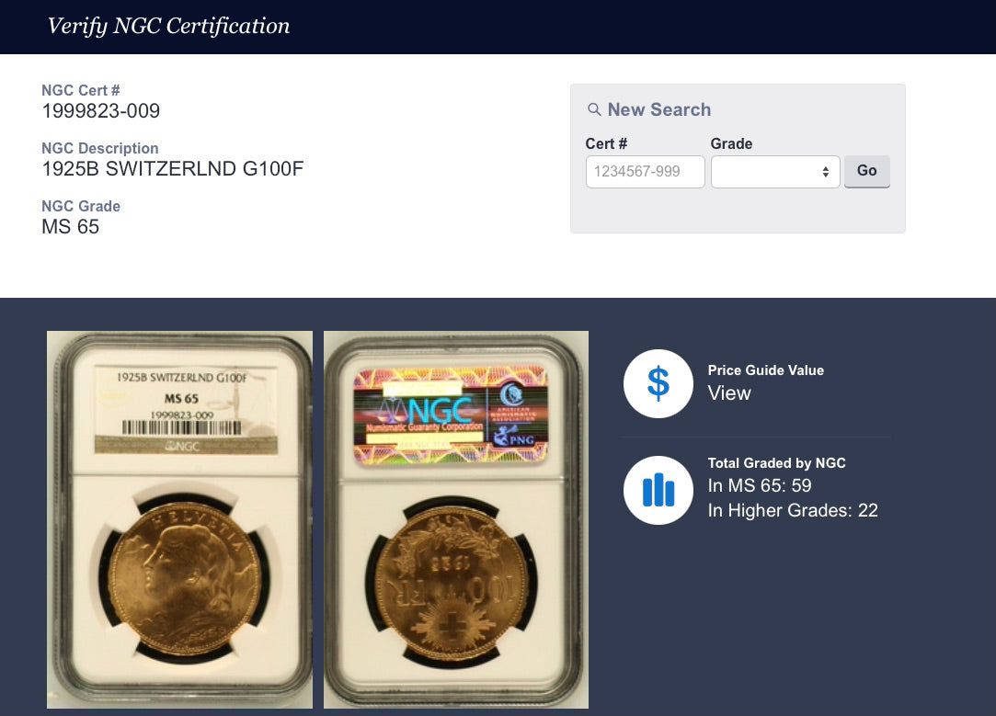Viewport: 996px width, 716px height.
Task: Click the Verify NGC Certification header title
Action: coord(168,26)
